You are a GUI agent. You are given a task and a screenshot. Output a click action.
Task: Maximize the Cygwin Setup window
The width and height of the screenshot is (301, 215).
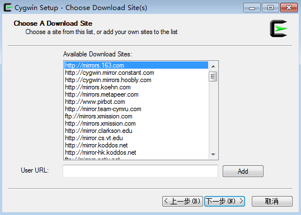[270, 8]
